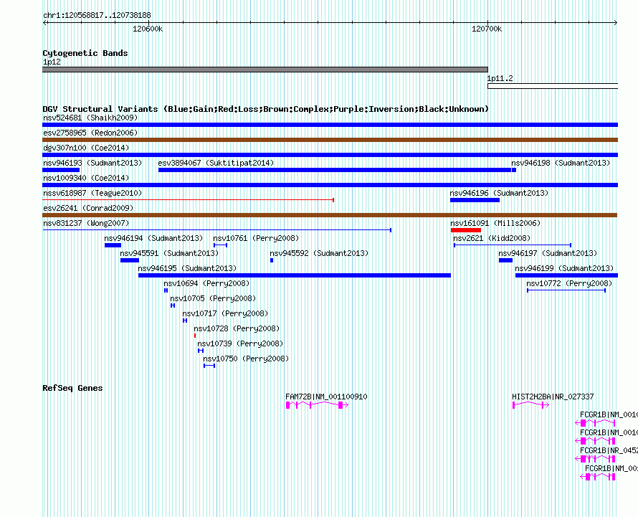Viewport: 638px width, 517px height.
Task: Click the DGV Structural Variants track title
Action: click(x=266, y=109)
